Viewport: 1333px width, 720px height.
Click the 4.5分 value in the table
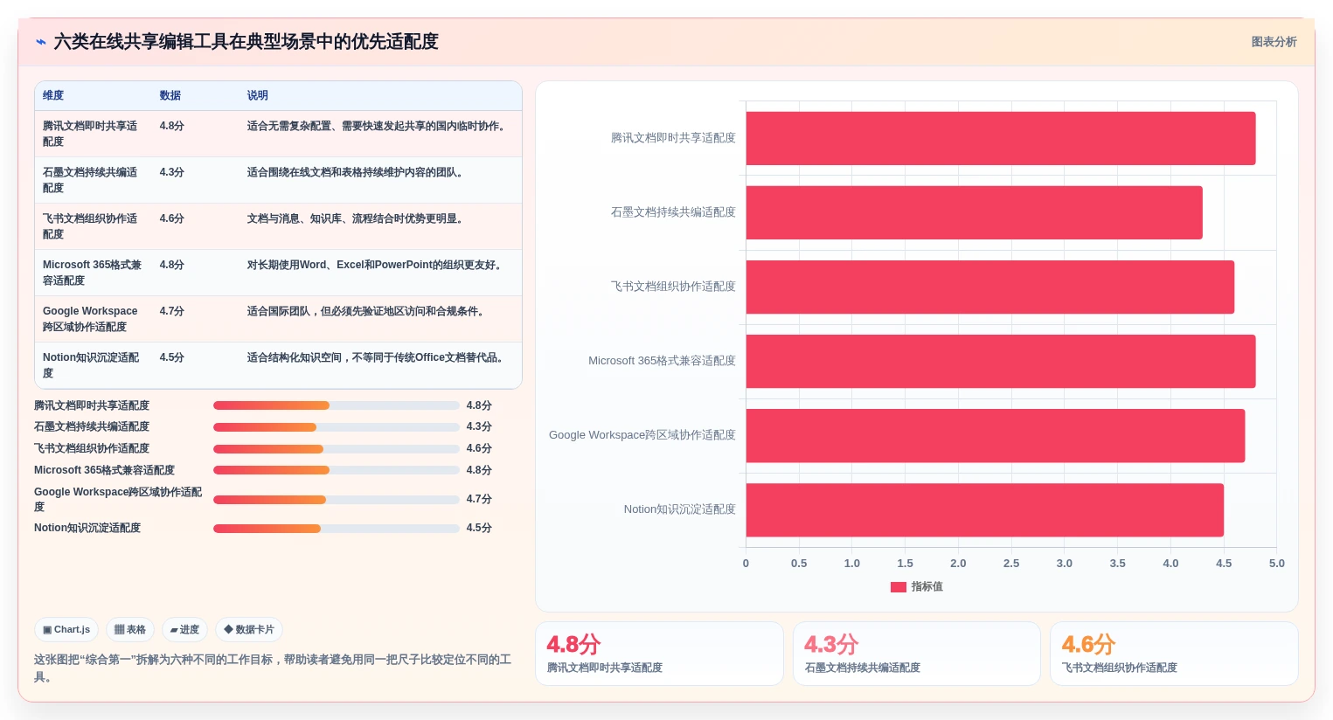(x=172, y=357)
